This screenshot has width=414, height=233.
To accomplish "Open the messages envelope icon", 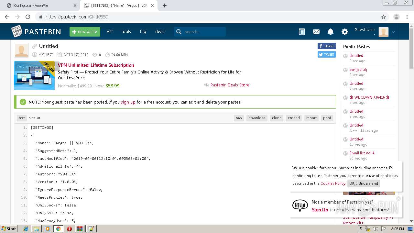I will (316, 32).
